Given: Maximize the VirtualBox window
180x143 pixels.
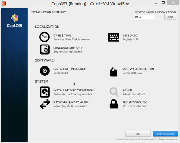Looking at the screenshot, I should click(x=163, y=3).
